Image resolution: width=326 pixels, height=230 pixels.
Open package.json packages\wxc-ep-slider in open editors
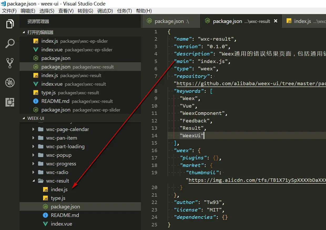[x=80, y=110]
